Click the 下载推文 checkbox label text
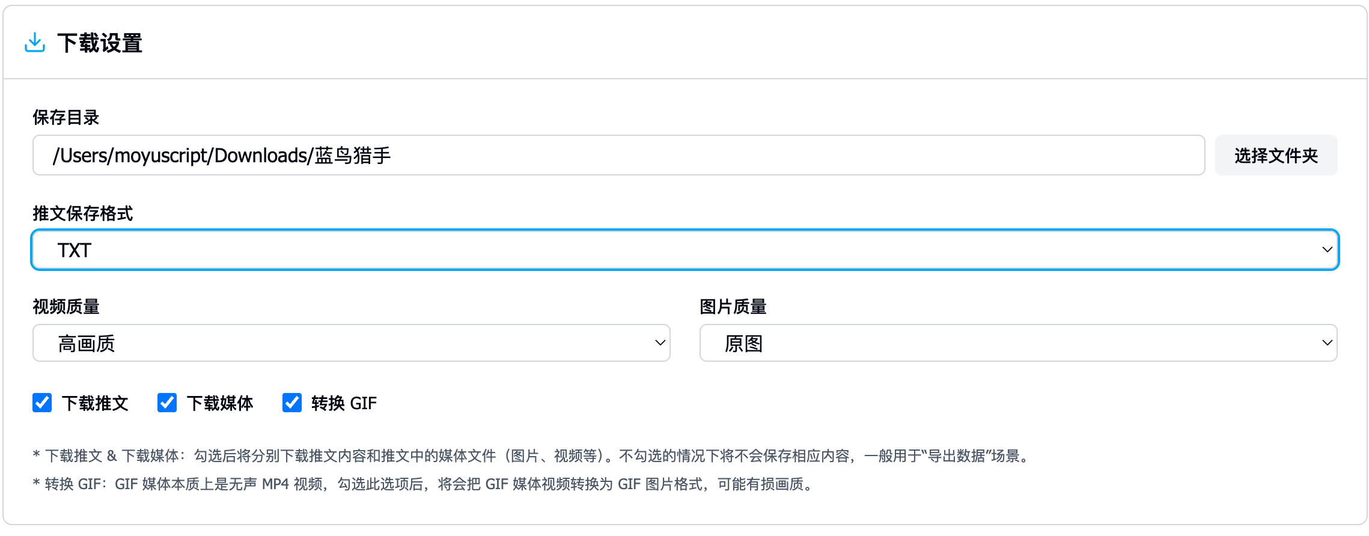1369x536 pixels. 95,403
